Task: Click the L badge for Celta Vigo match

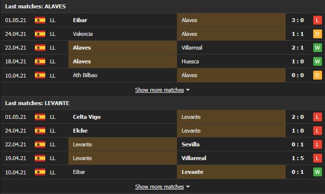Action: [x=317, y=117]
